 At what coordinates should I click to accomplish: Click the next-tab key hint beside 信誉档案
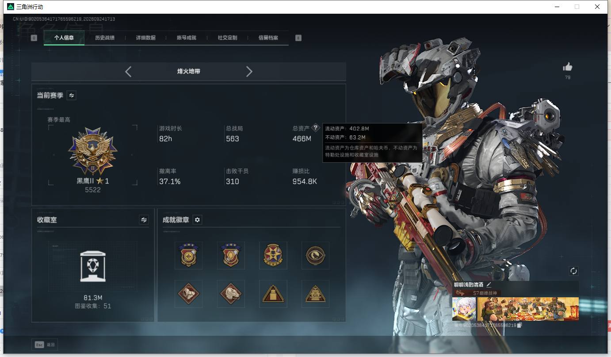(298, 38)
